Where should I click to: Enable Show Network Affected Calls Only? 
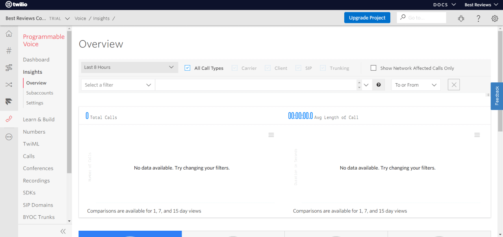click(373, 67)
